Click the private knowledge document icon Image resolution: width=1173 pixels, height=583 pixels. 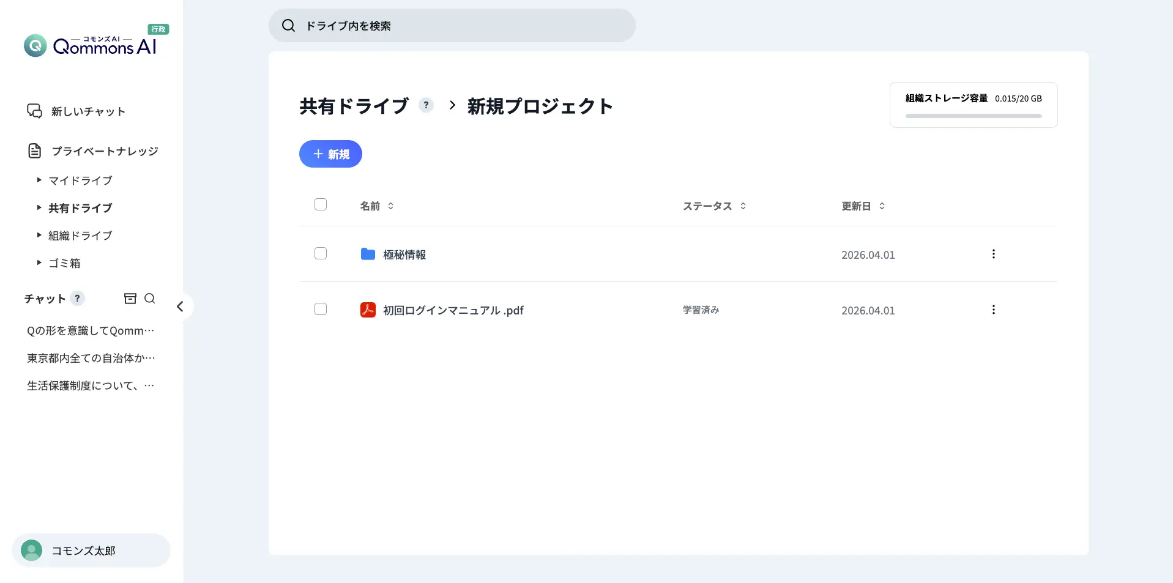pos(34,150)
